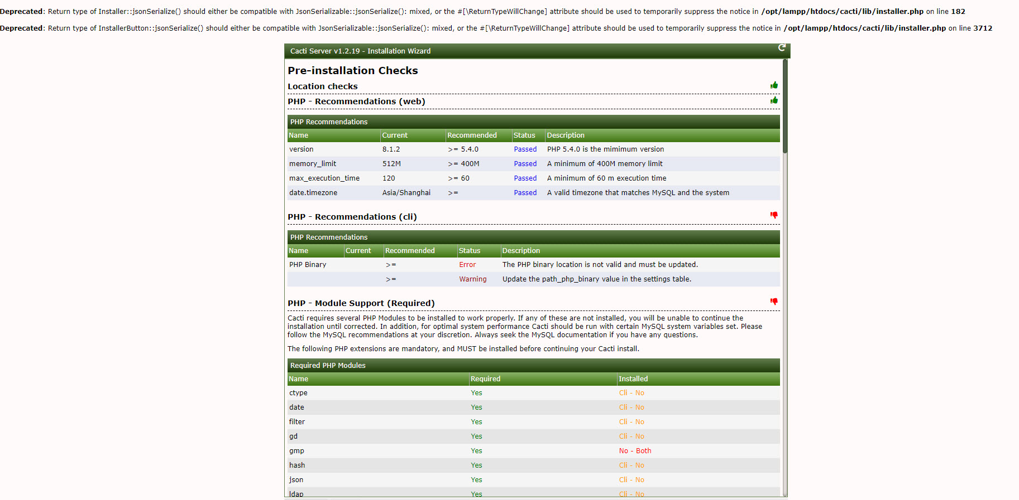Click the 'filter' module row name
Screen dimensions: 1019x500
tap(297, 422)
